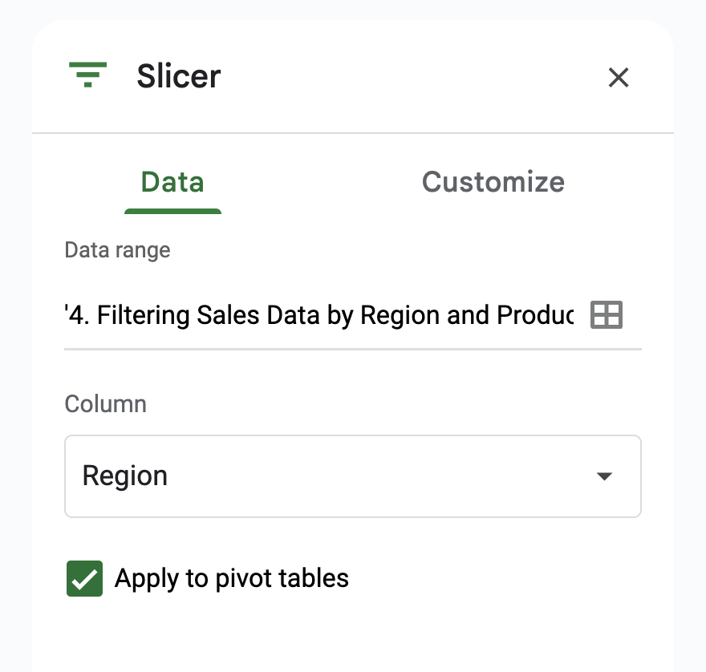Click the Column dropdown arrow
The height and width of the screenshot is (672, 706).
(x=604, y=476)
